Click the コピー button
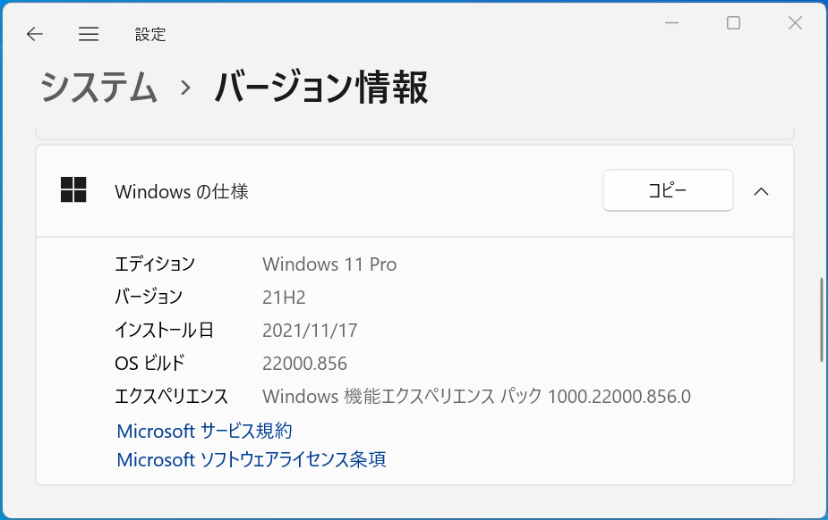This screenshot has width=828, height=520. pos(668,190)
